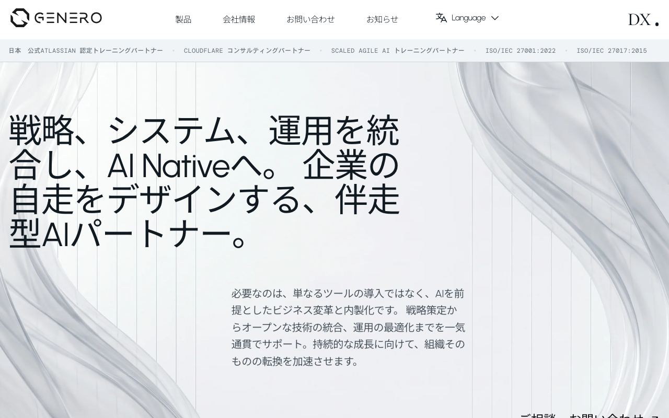
Task: Open the 会社情報 menu
Action: pos(239,19)
